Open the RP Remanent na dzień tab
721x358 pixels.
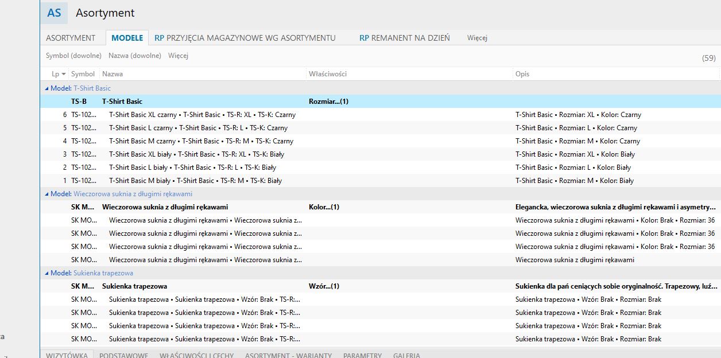pos(405,38)
